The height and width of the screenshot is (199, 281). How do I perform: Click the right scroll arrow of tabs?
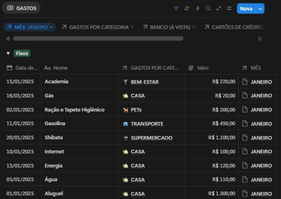[x=260, y=39]
